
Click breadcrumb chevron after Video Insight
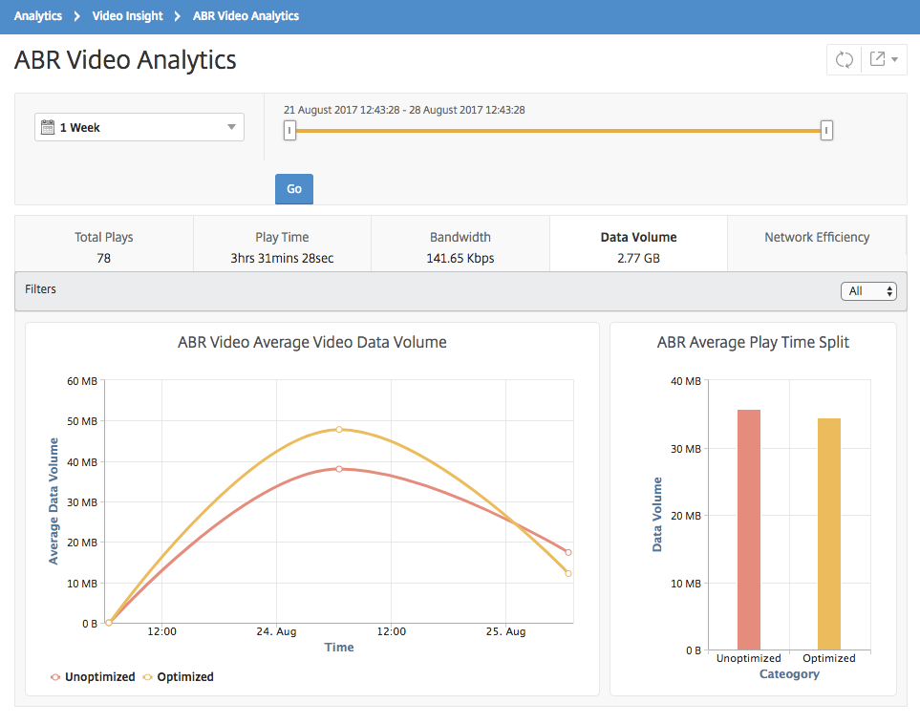click(177, 16)
